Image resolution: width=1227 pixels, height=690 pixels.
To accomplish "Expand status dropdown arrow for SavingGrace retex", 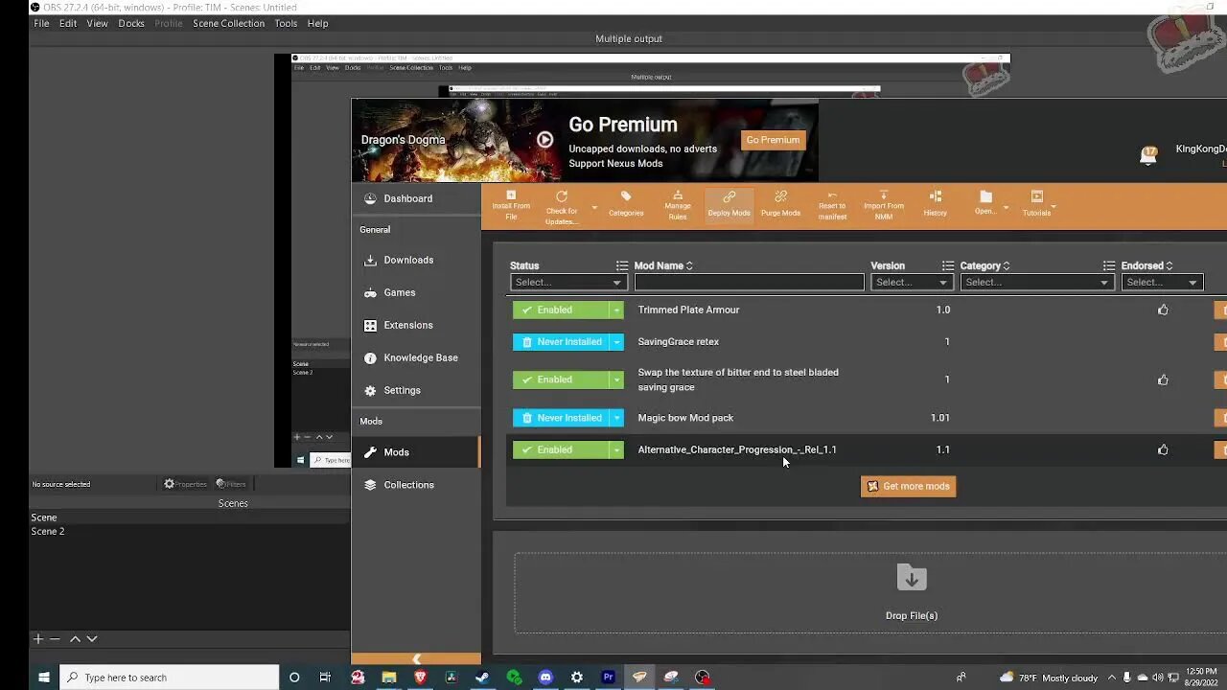I will click(x=616, y=341).
